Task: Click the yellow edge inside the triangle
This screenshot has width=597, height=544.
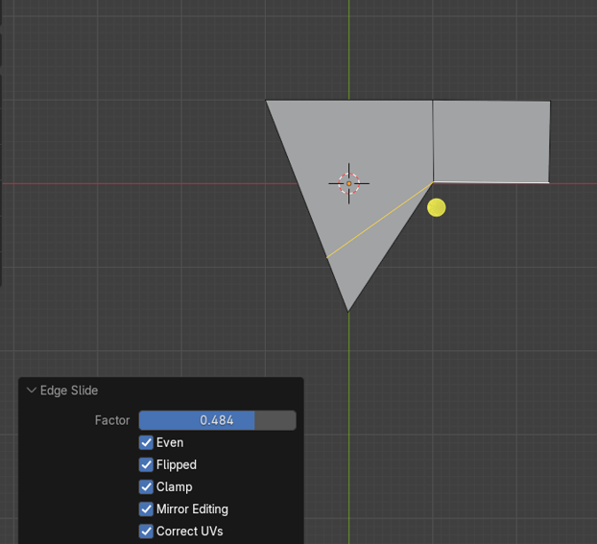Action: click(379, 220)
